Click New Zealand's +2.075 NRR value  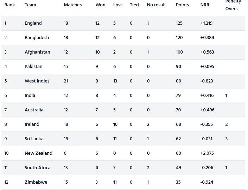click(207, 153)
